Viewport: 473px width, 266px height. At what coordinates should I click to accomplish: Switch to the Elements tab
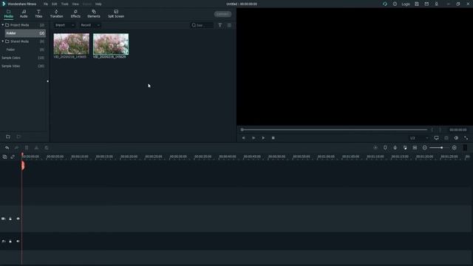94,14
